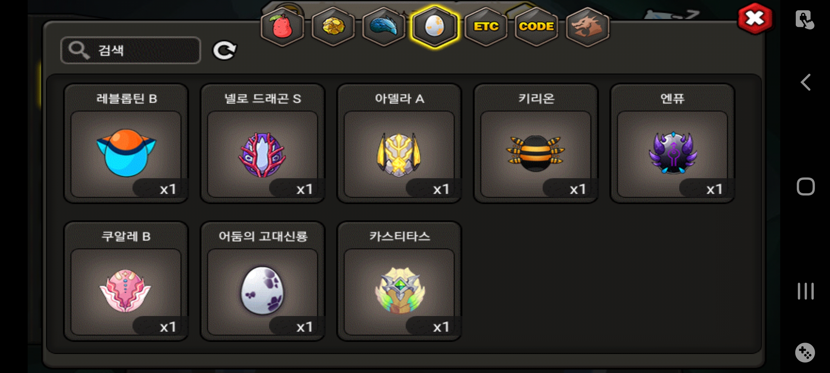Select the 엔퓨 purple egg
Image resolution: width=830 pixels, height=373 pixels.
tap(673, 143)
